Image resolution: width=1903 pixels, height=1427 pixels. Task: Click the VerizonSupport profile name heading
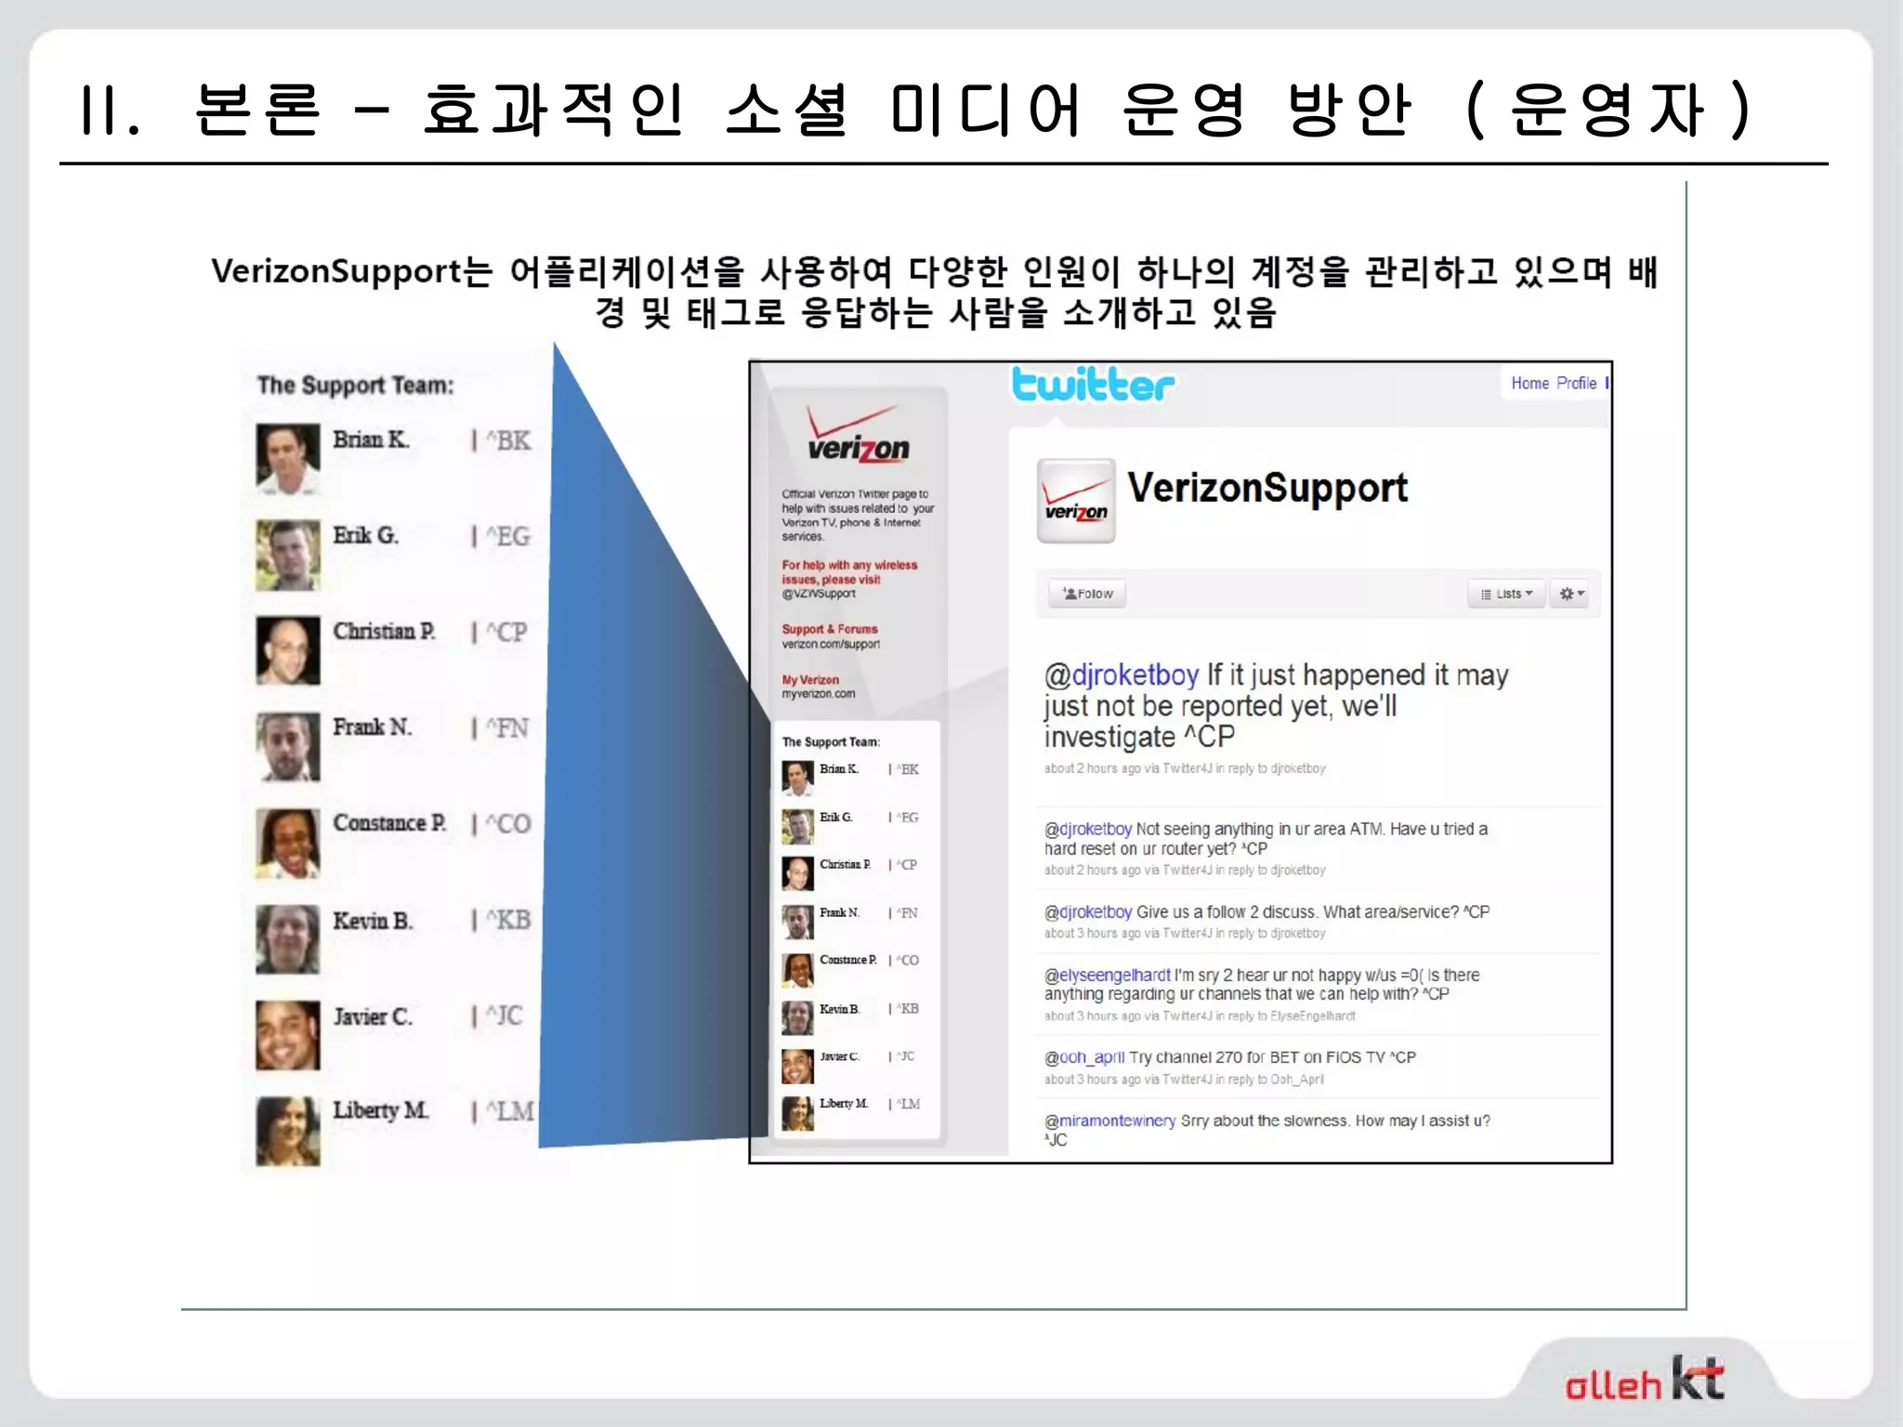pos(1266,489)
